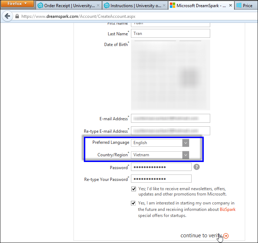The width and height of the screenshot is (258, 243).
Task: Select the Microsoft DreamSpark tab
Action: 201,6
